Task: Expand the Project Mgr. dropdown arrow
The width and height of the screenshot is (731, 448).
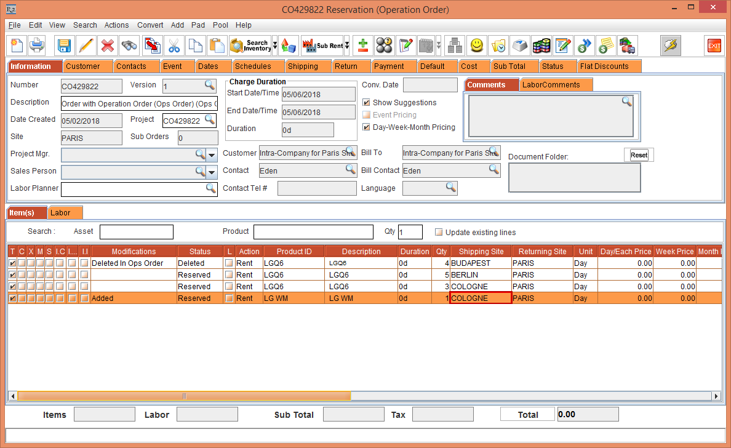Action: click(x=212, y=154)
